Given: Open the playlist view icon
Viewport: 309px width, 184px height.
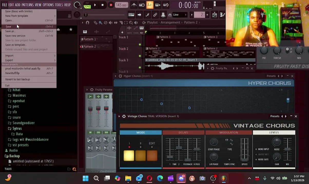Looking at the screenshot, I should tap(214, 15).
